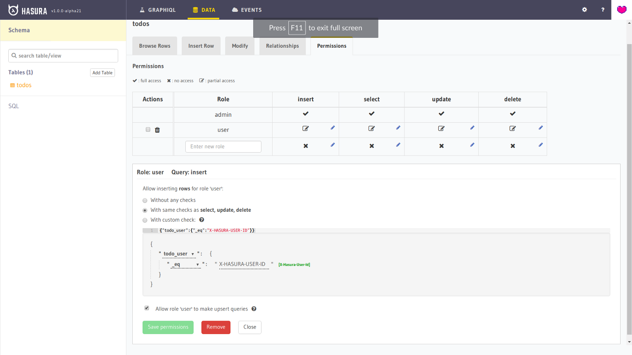This screenshot has width=632, height=355.
Task: Choose 'With custom check' radio option
Action: (145, 220)
